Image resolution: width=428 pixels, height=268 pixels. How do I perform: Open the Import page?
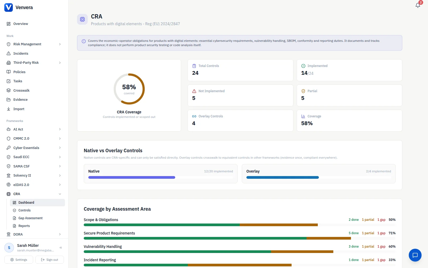[x=34, y=109]
